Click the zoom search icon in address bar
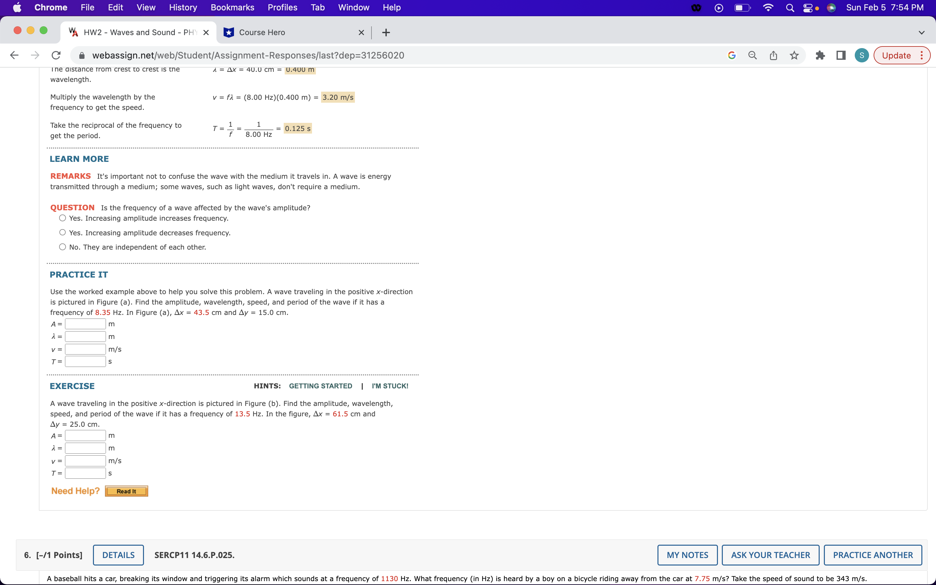 pyautogui.click(x=752, y=55)
